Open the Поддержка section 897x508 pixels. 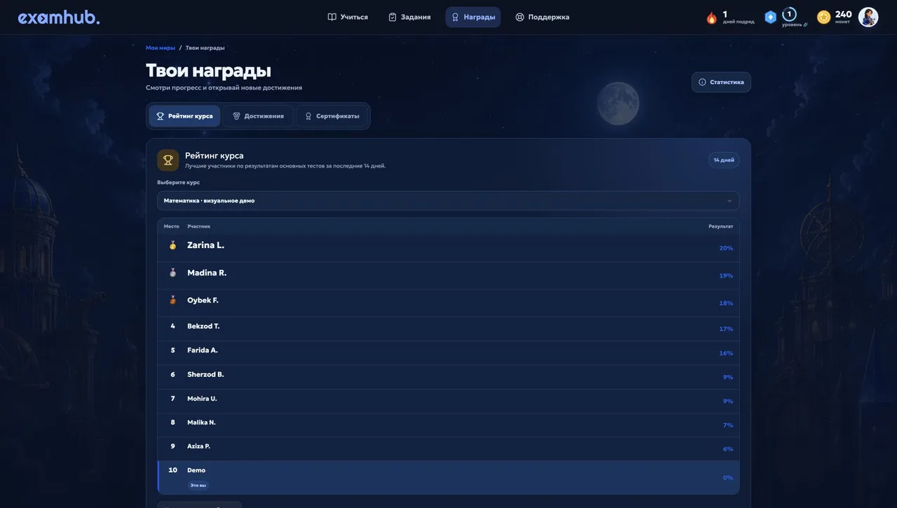(542, 17)
